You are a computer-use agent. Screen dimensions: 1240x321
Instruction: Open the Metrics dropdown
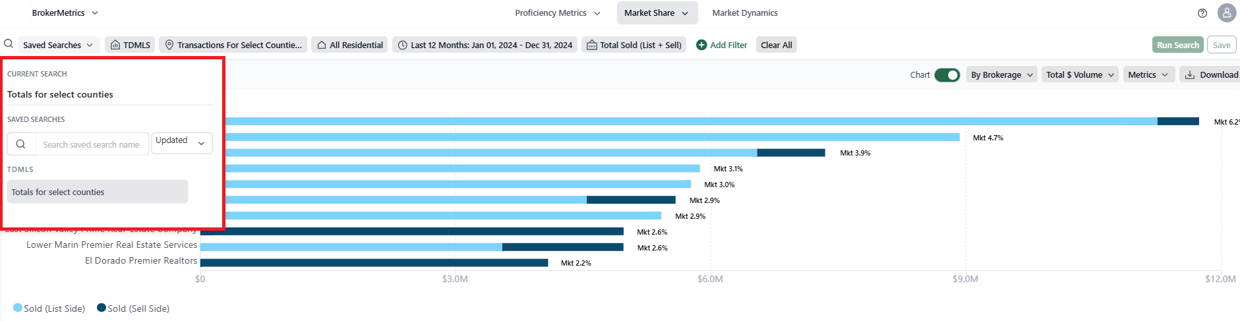pyautogui.click(x=1148, y=75)
